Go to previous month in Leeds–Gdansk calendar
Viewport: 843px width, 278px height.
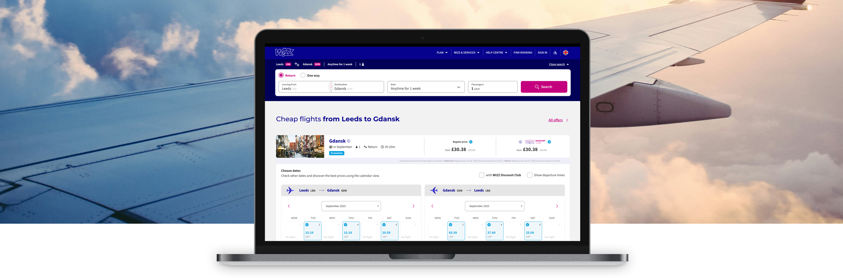tap(289, 206)
